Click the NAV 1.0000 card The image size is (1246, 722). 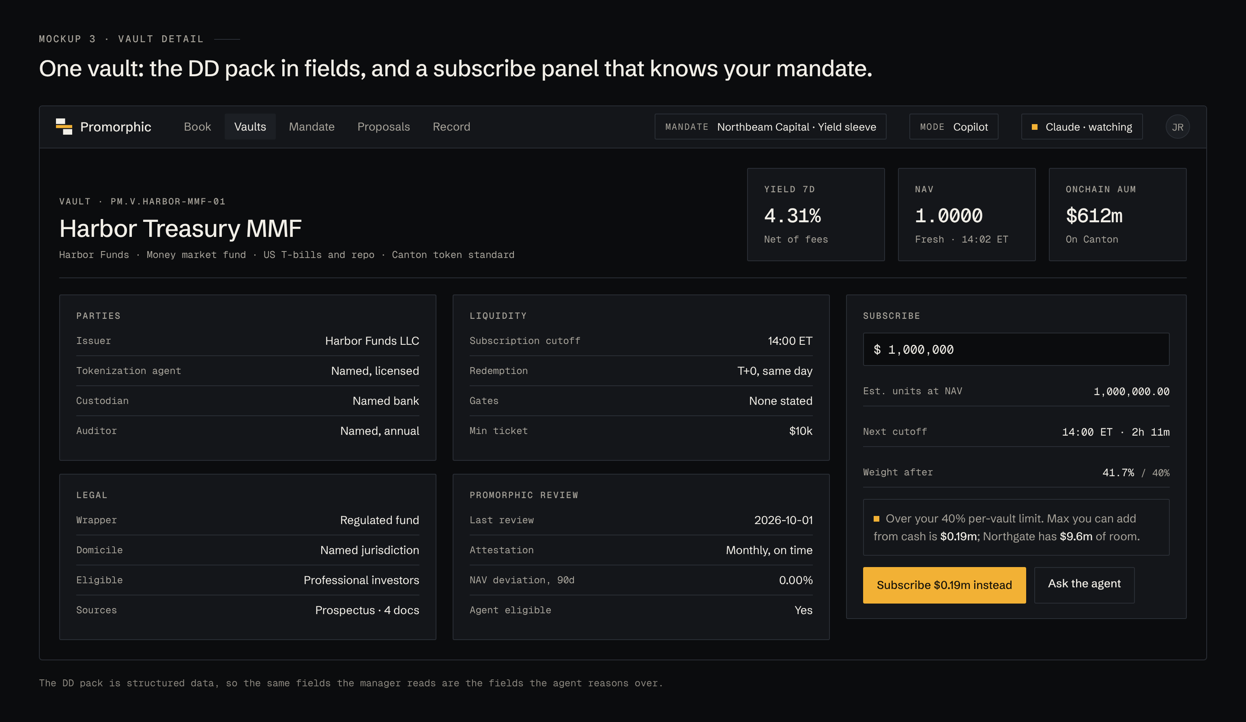(x=966, y=214)
